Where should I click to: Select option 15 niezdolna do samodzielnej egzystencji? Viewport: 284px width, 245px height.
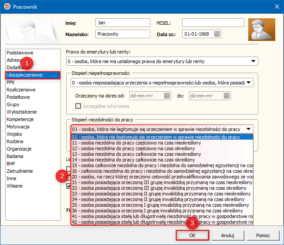coord(162,165)
